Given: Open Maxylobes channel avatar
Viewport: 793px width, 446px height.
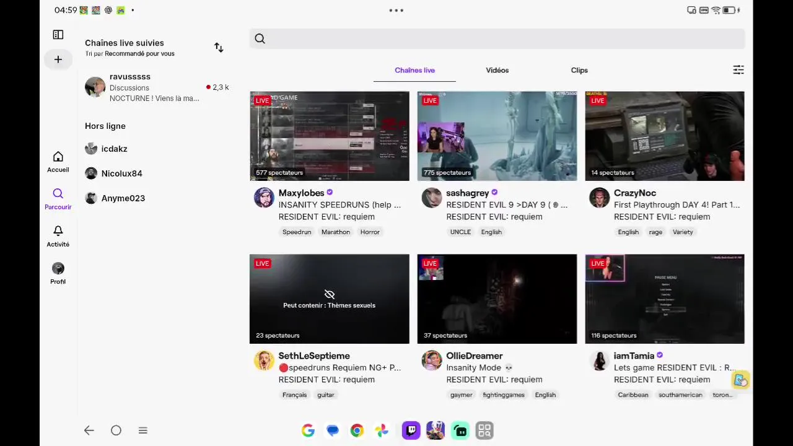Looking at the screenshot, I should 264,198.
